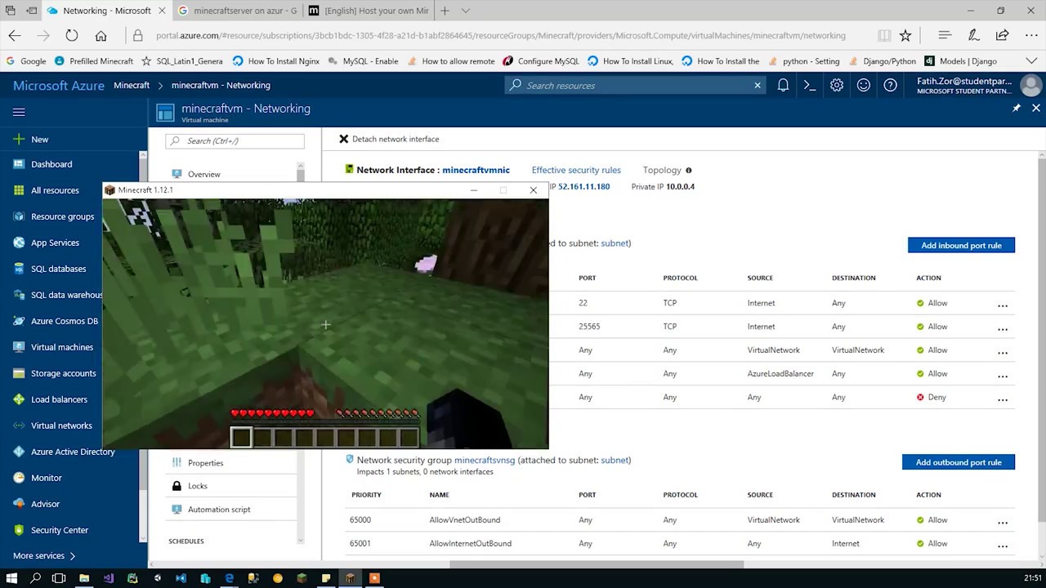
Task: Open Security Center in the sidebar
Action: [59, 530]
